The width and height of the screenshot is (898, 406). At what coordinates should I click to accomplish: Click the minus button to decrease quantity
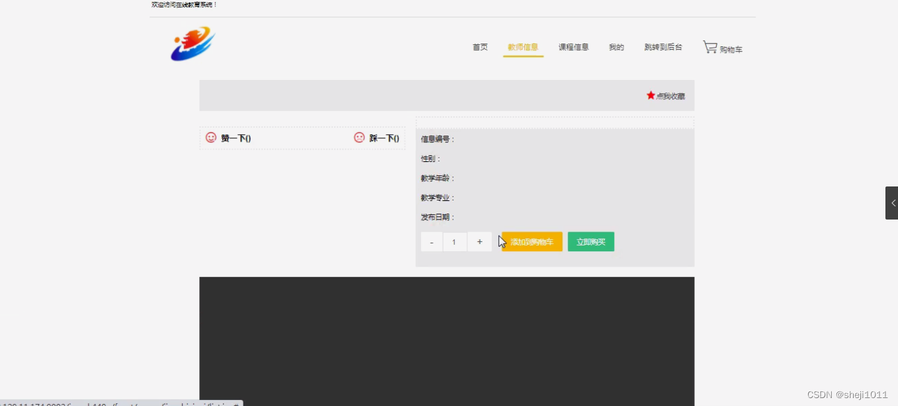point(431,241)
